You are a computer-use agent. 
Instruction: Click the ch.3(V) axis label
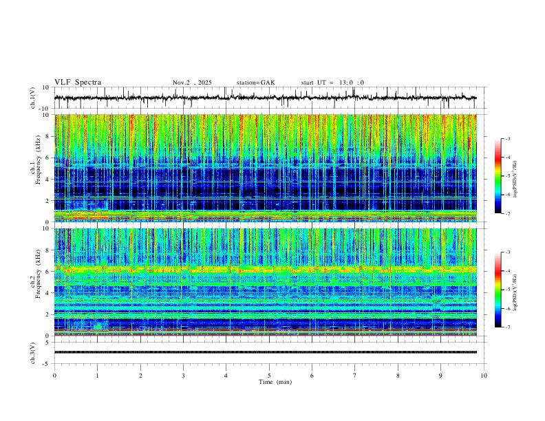(x=33, y=353)
